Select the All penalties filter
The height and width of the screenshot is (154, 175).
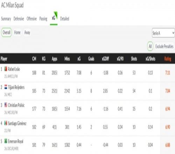pyautogui.click(x=150, y=46)
